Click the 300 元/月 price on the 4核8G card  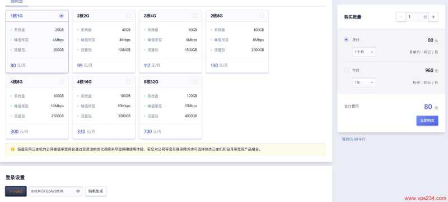[19, 132]
